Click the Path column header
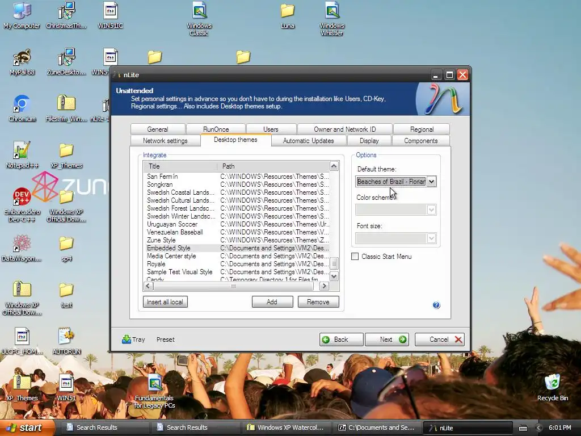 tap(273, 166)
